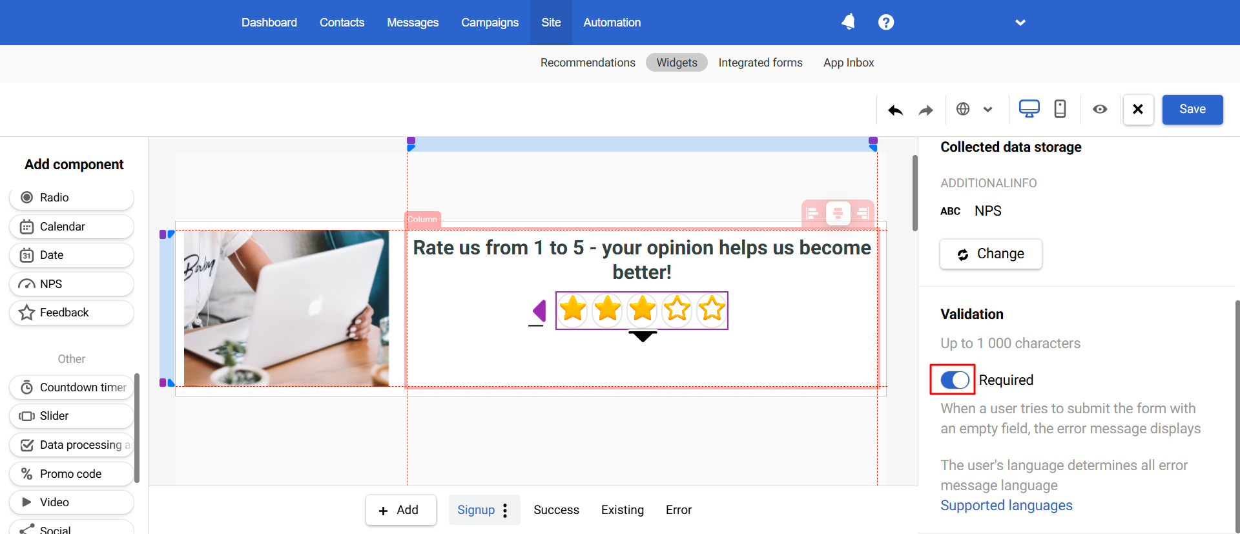The width and height of the screenshot is (1240, 534).
Task: Open the language globe selector
Action: tap(963, 109)
